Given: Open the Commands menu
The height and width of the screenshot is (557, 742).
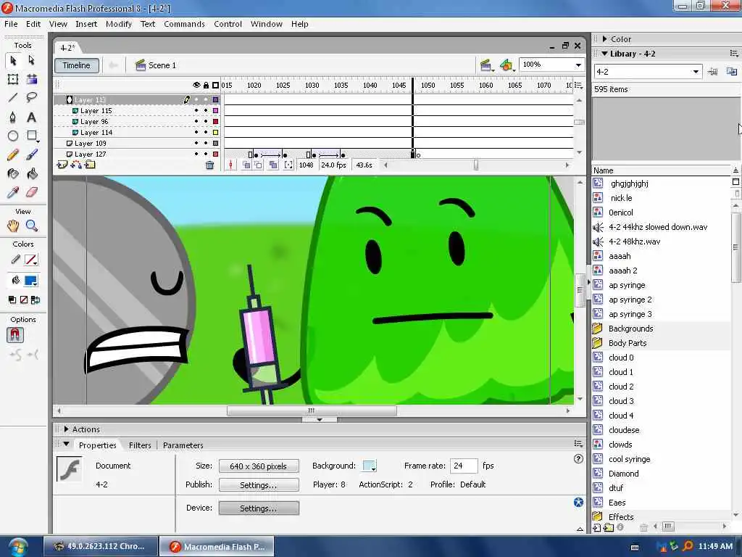Looking at the screenshot, I should (x=184, y=24).
